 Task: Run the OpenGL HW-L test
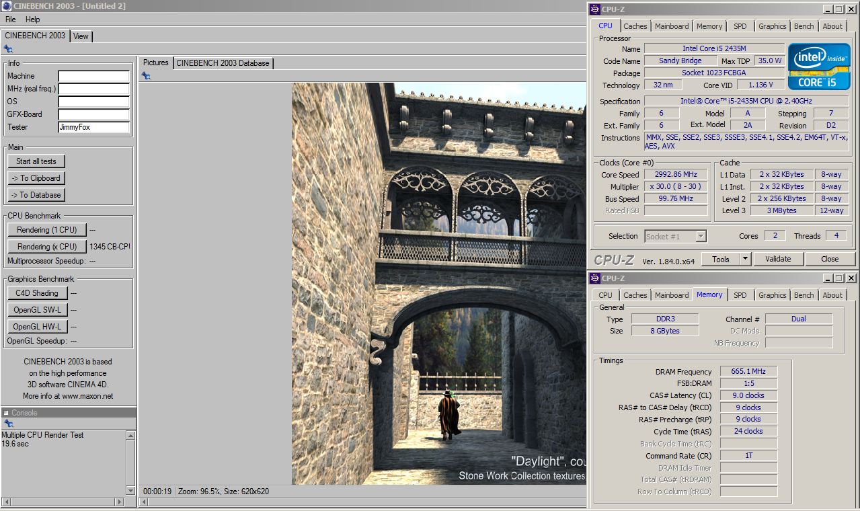38,327
